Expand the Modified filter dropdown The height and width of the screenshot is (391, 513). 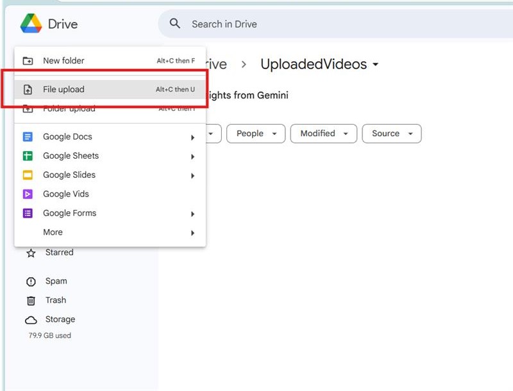click(323, 133)
